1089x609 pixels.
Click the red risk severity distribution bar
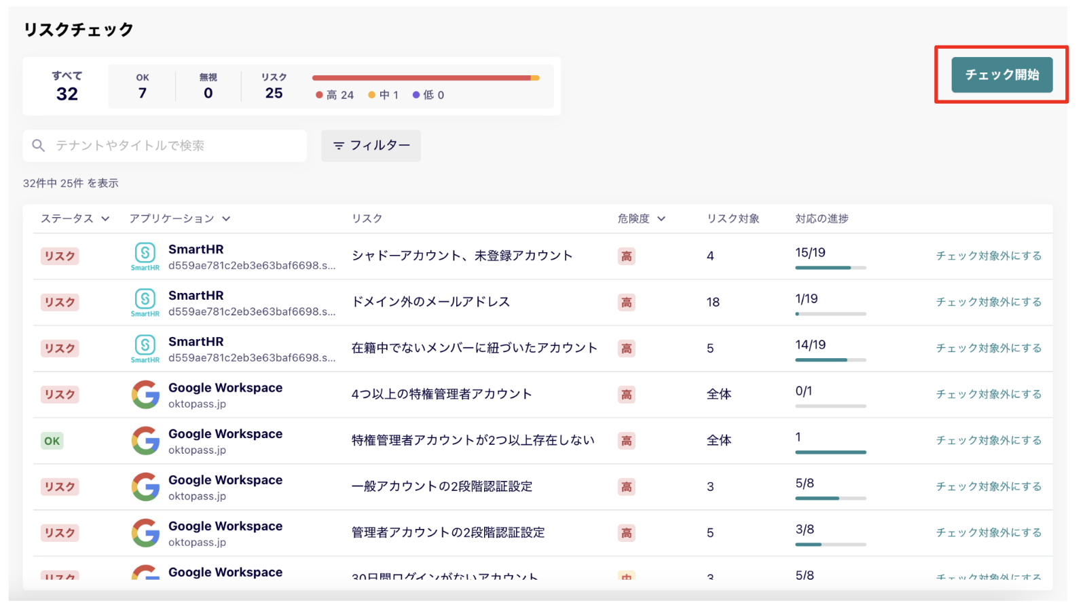(x=426, y=78)
